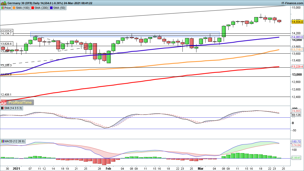Click the IG logo in the watermark
Screen dimensions: 304x171
coord(4,102)
